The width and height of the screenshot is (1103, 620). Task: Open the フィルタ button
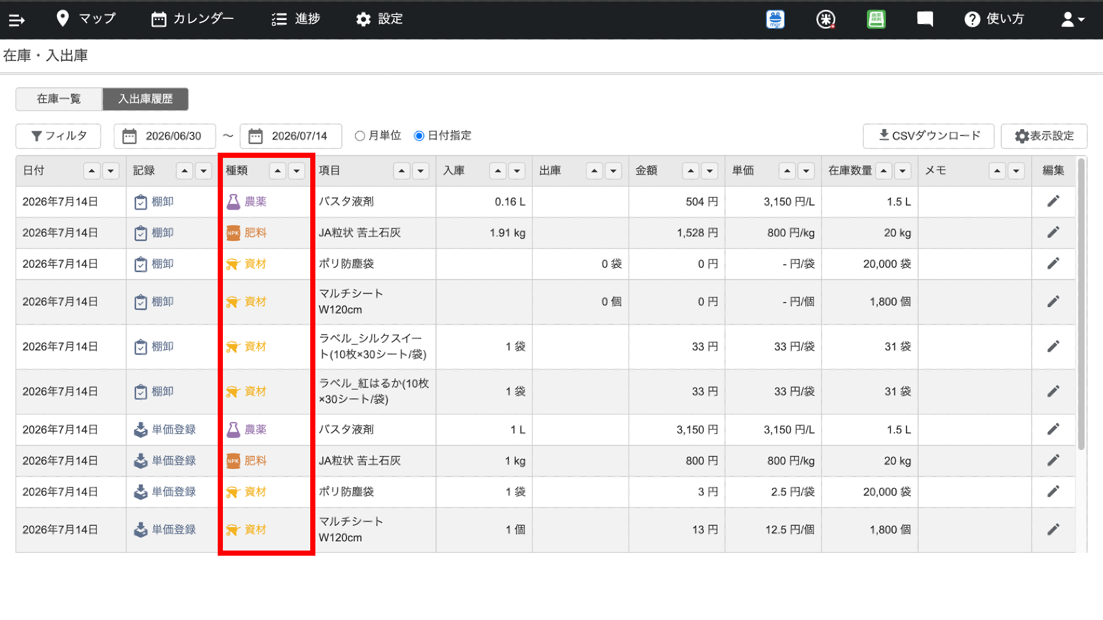(x=59, y=136)
